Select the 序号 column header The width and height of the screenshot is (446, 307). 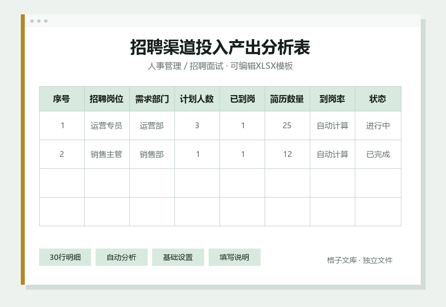[62, 99]
